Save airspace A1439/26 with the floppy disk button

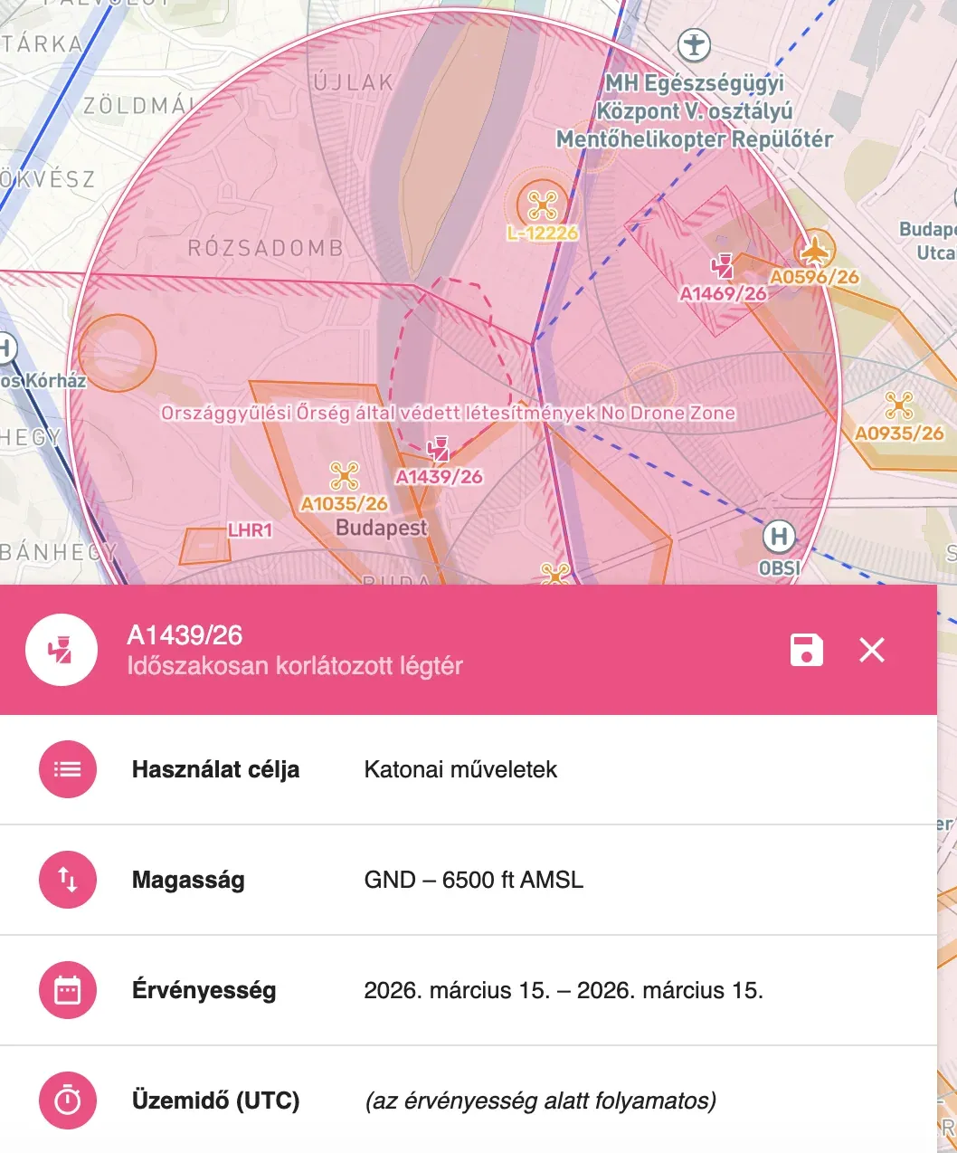pyautogui.click(x=806, y=650)
